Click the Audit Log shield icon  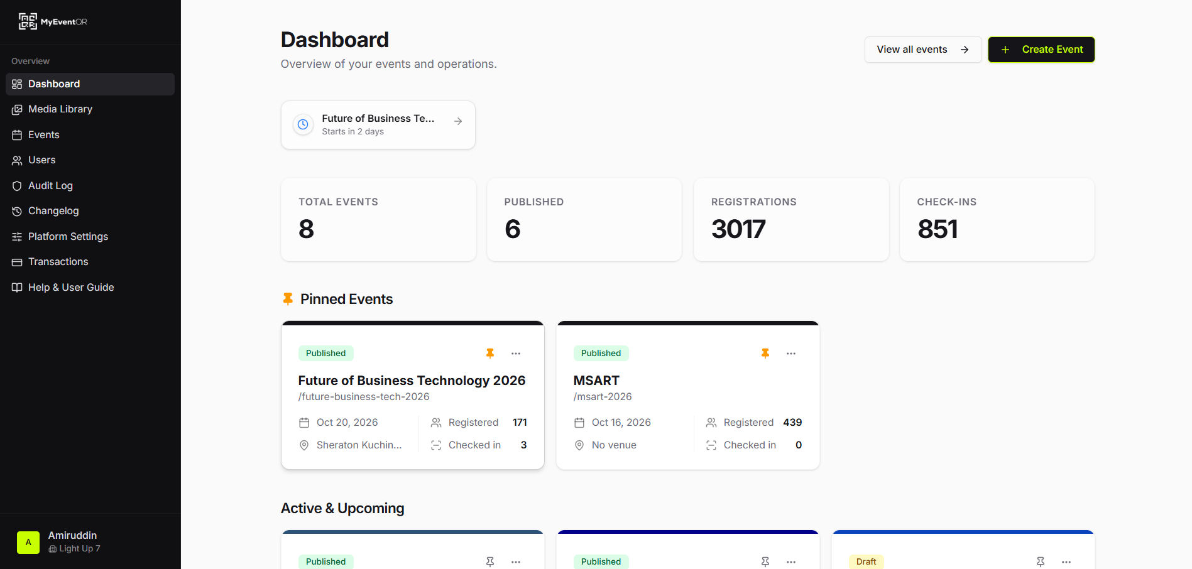17,186
